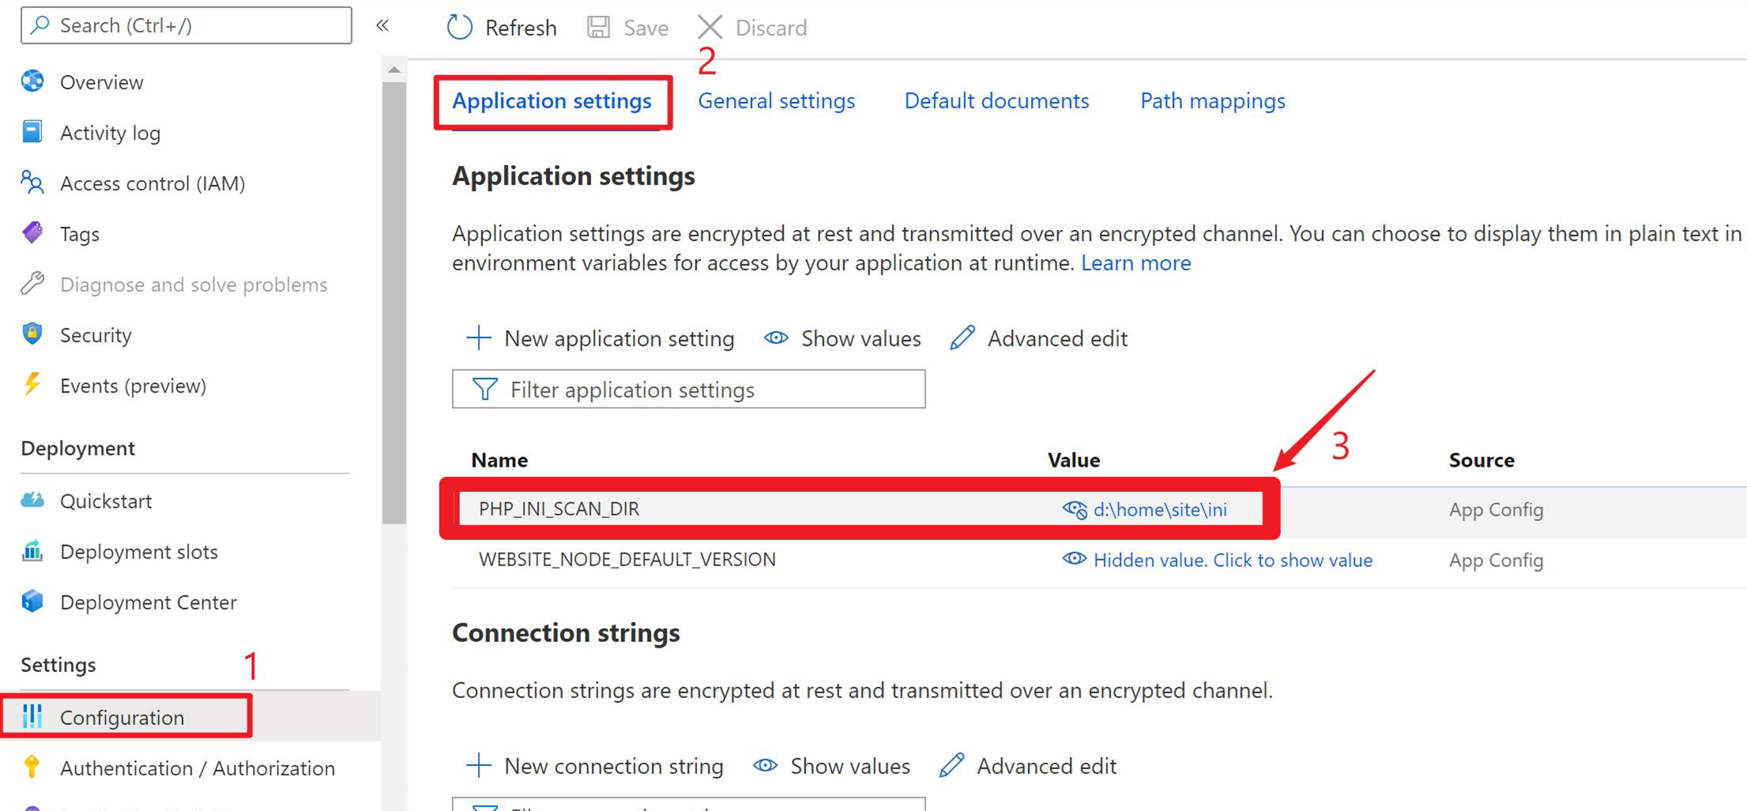Reveal hidden WEBSITE_NODE_DEFAULT_VERSION value
The image size is (1747, 811).
(x=1232, y=560)
